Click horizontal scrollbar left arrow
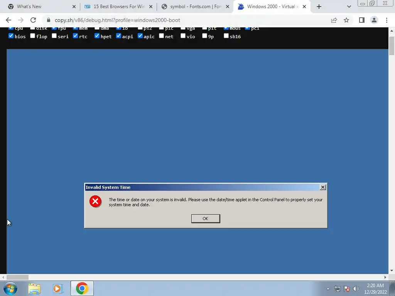The width and height of the screenshot is (395, 296). tap(3, 277)
